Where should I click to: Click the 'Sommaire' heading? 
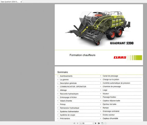tap(62, 72)
